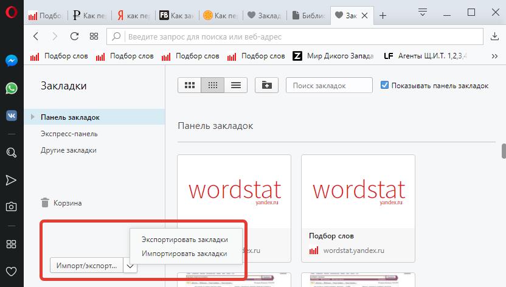Choose Экспортировать закладки from menu
Image resolution: width=506 pixels, height=287 pixels.
[185, 239]
